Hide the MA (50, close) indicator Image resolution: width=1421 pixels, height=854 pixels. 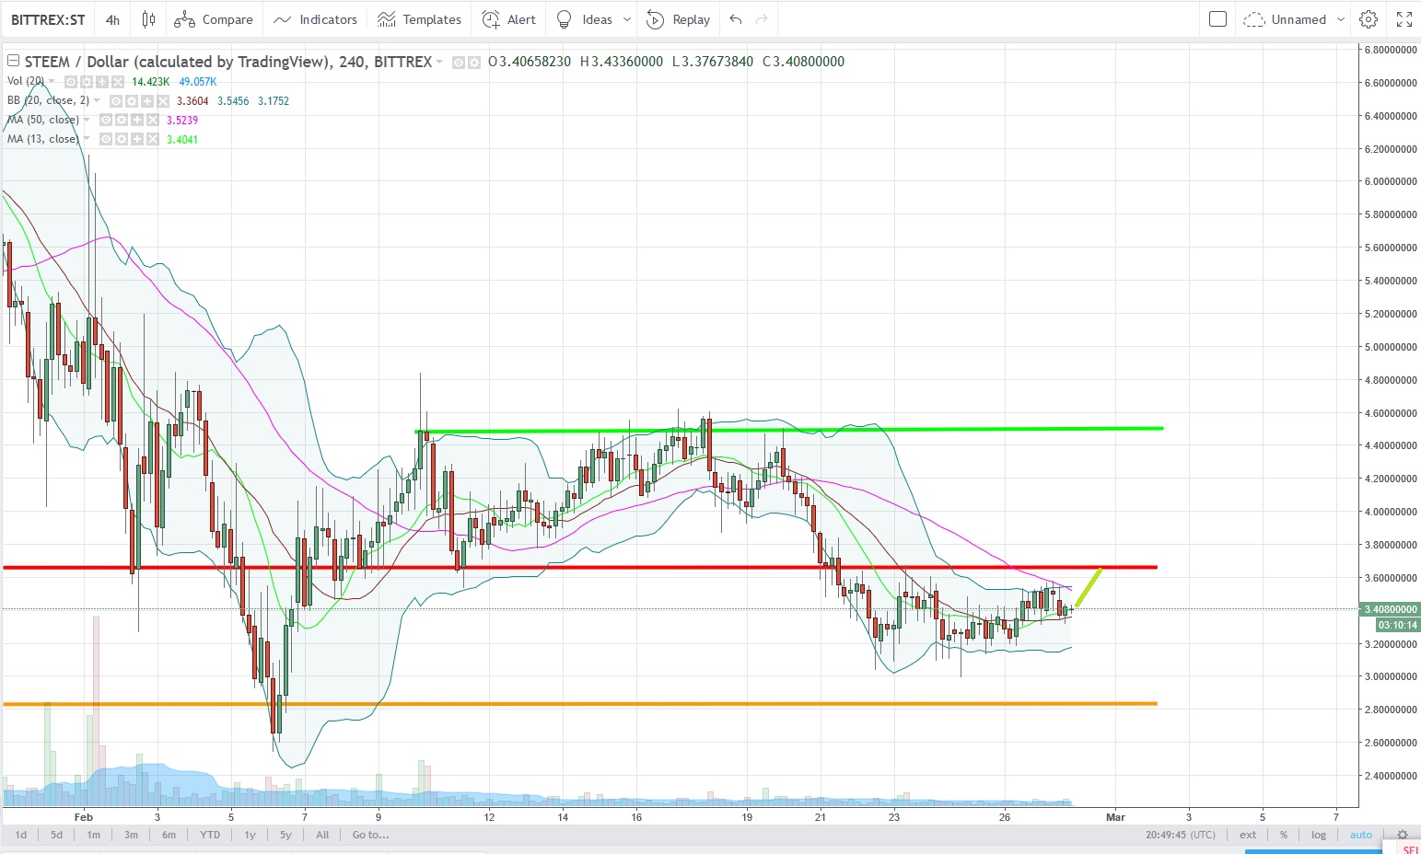coord(106,121)
